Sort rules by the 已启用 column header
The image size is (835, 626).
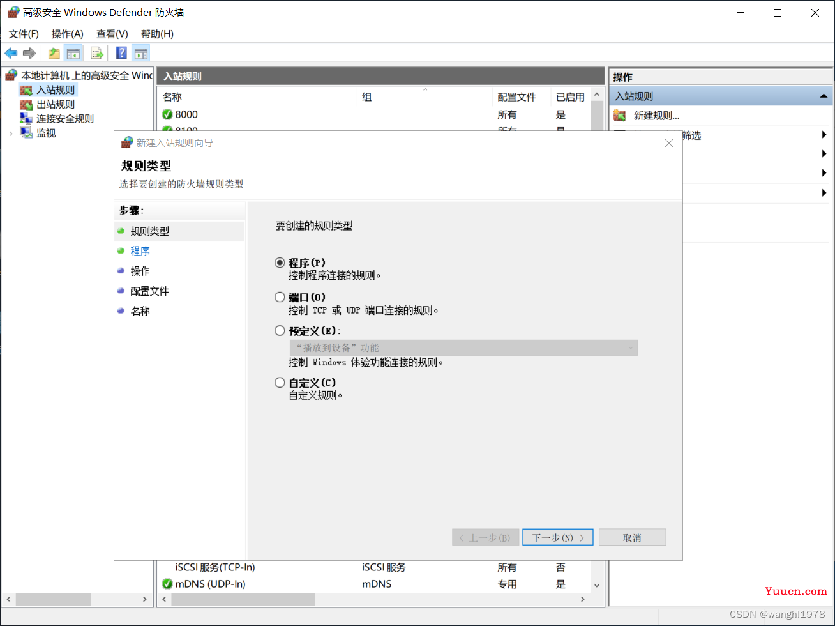click(570, 97)
